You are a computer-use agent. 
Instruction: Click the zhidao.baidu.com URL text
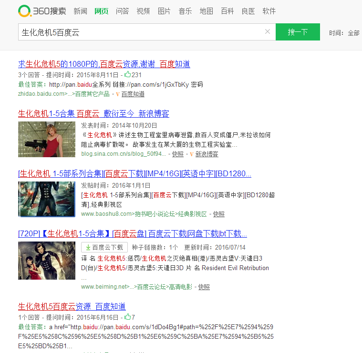(x=64, y=94)
